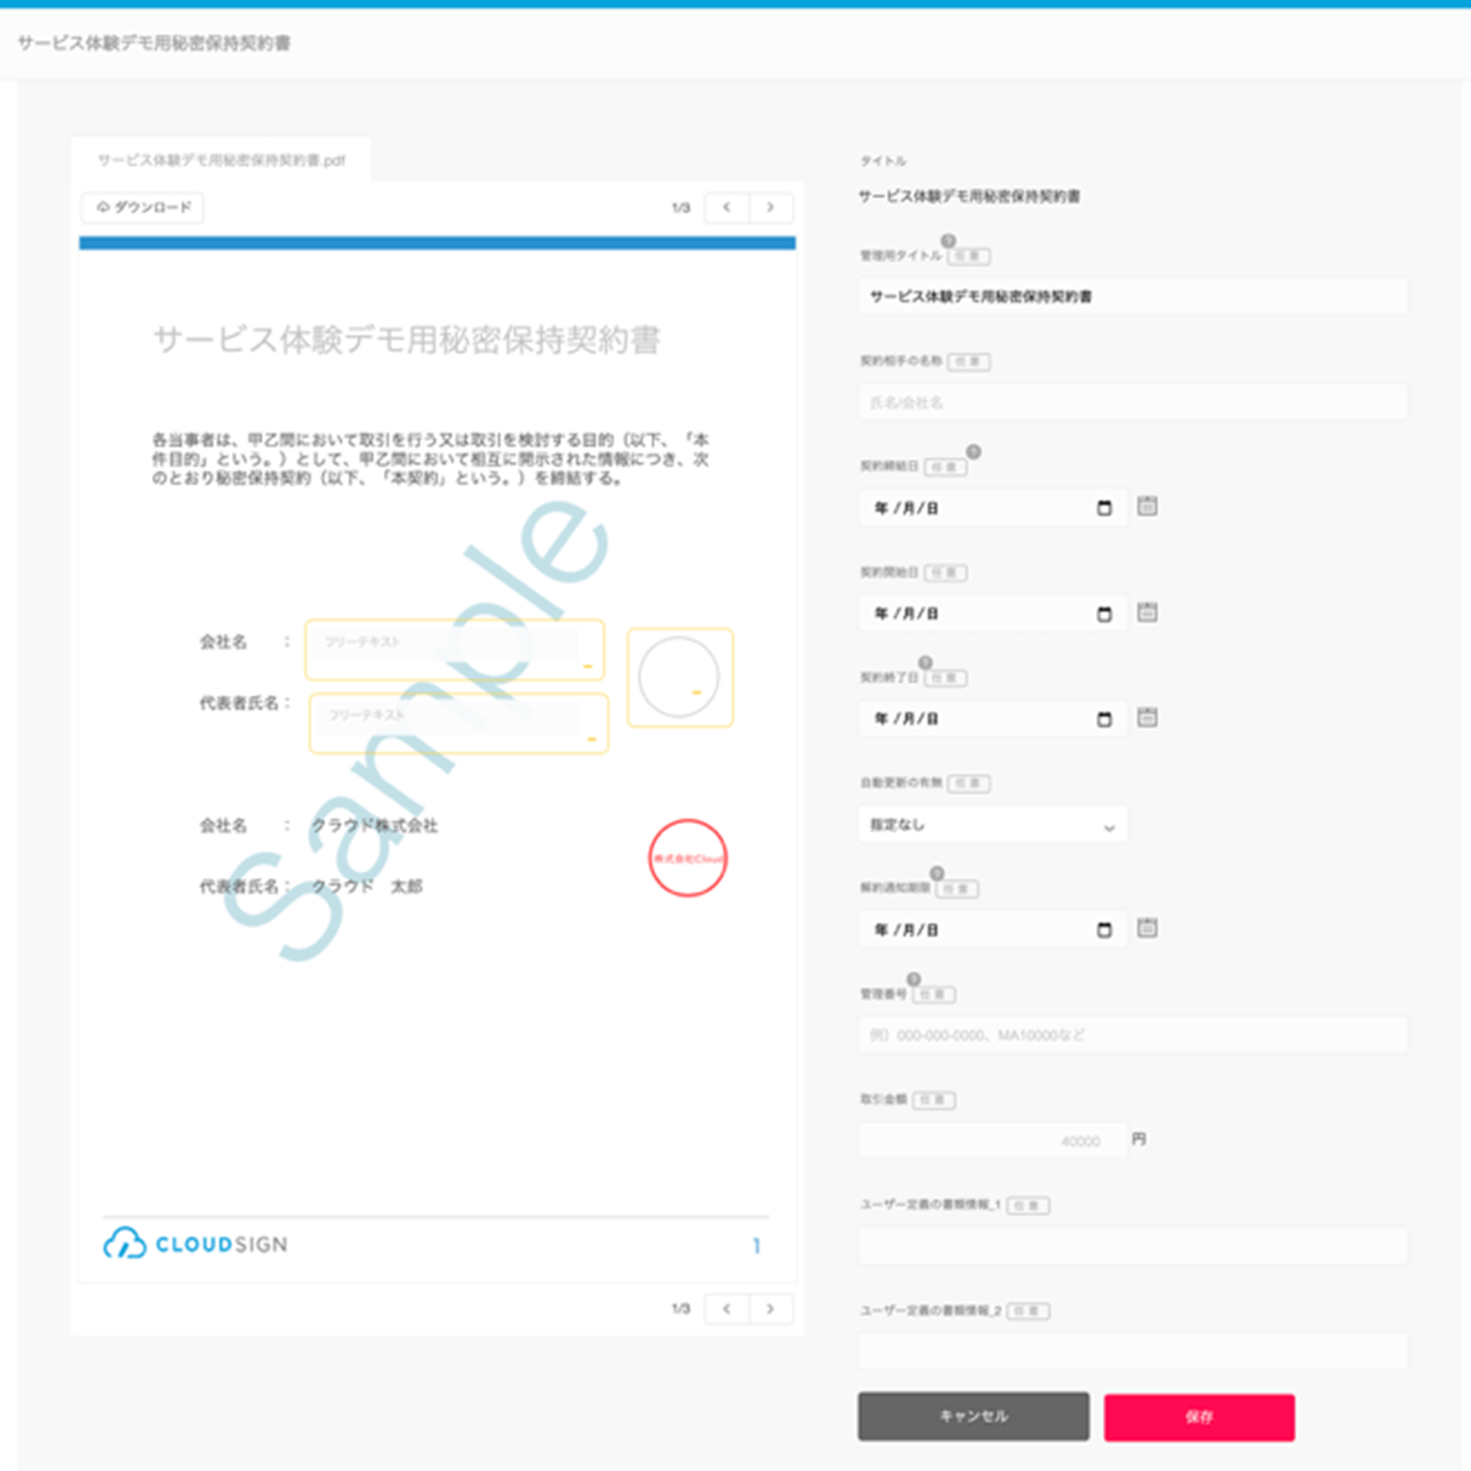Click the キャンセル button
The image size is (1471, 1471).
click(974, 1416)
